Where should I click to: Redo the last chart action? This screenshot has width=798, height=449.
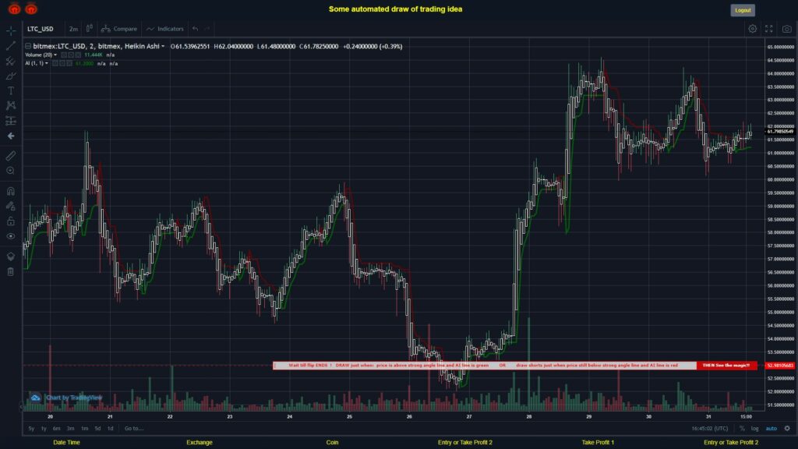pos(207,29)
